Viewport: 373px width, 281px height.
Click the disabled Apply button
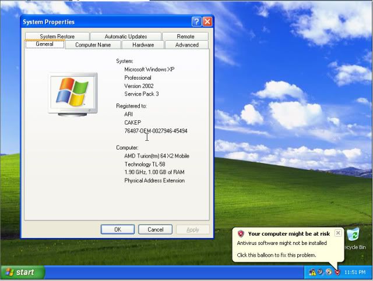coord(193,229)
